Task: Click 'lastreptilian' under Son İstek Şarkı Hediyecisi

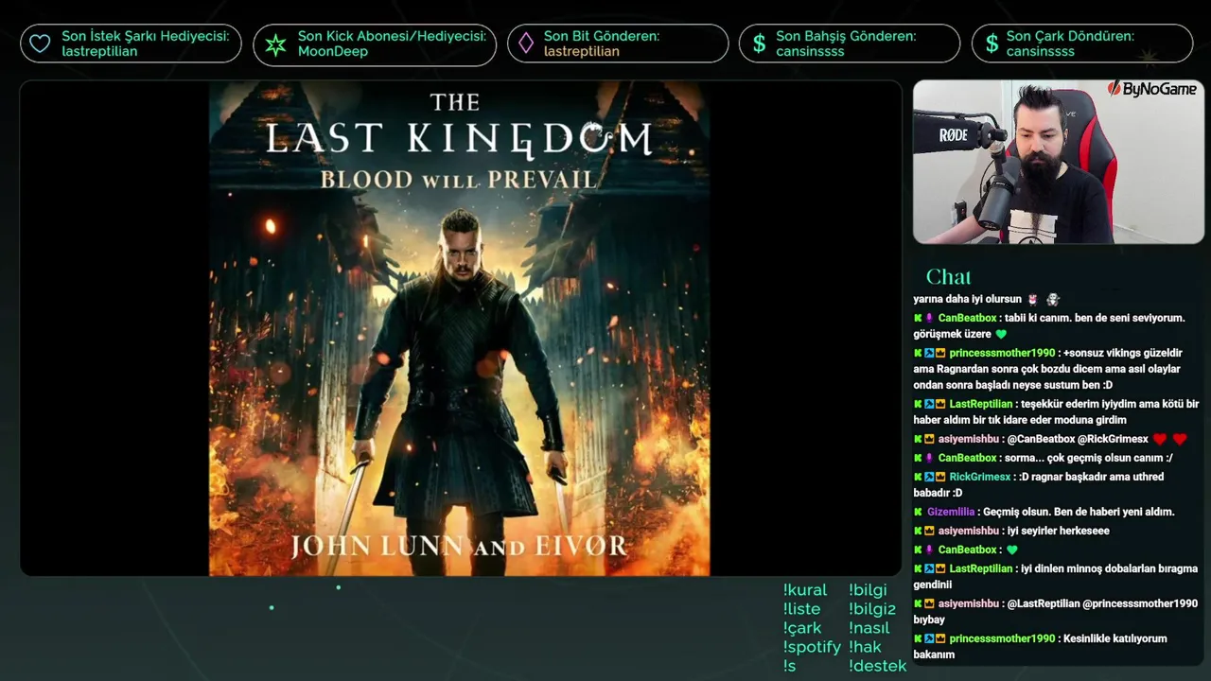Action: 99,51
